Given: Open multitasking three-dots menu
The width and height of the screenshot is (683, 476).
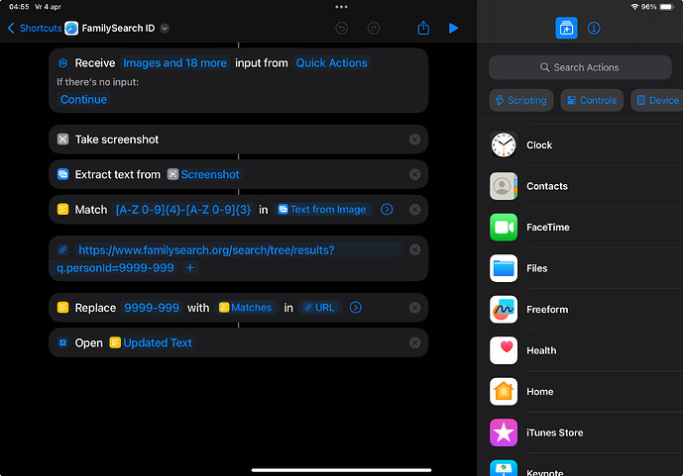Looking at the screenshot, I should coord(341,7).
